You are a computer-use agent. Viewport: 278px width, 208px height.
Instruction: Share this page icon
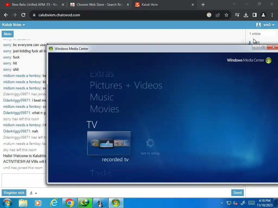(x=218, y=15)
